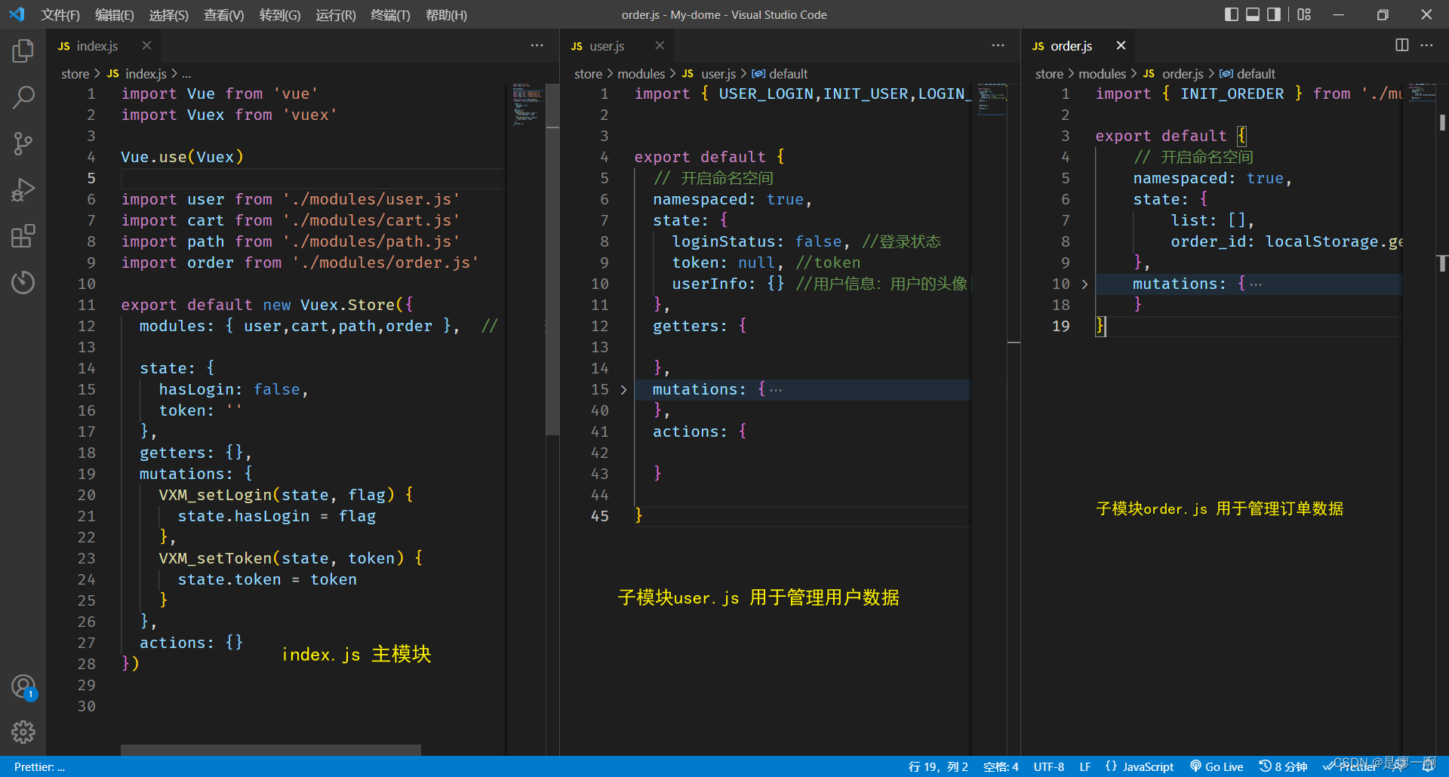
Task: Open the Search icon
Action: [x=23, y=97]
